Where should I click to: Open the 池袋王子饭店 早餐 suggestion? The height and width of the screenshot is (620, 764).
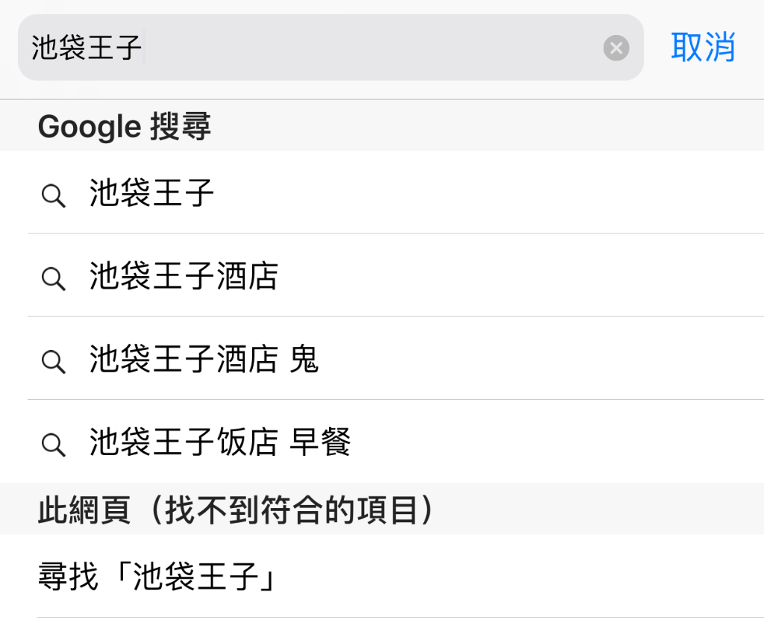pyautogui.click(x=220, y=442)
